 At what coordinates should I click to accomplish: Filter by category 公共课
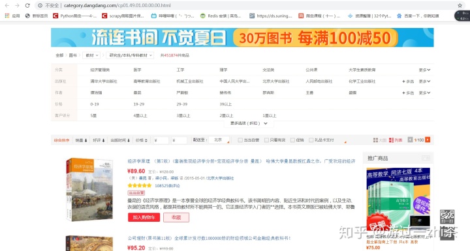click(311, 70)
